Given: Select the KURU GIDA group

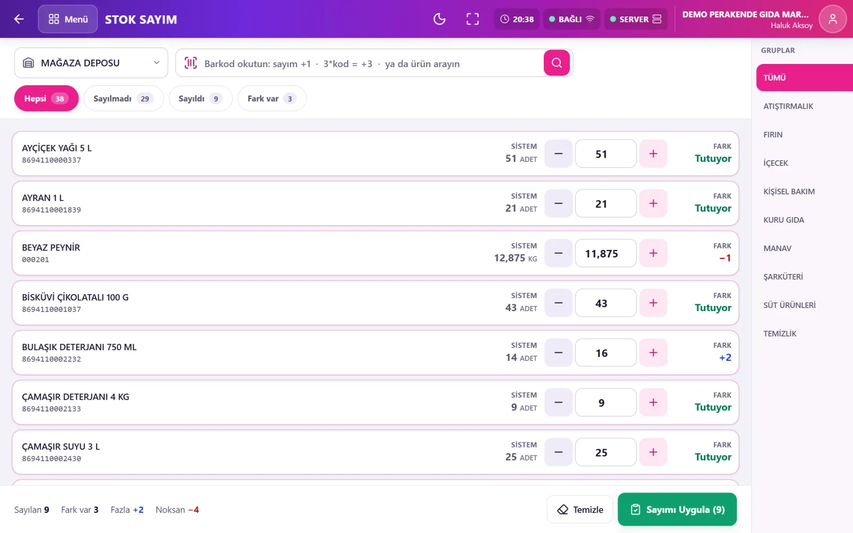Looking at the screenshot, I should click(x=804, y=220).
